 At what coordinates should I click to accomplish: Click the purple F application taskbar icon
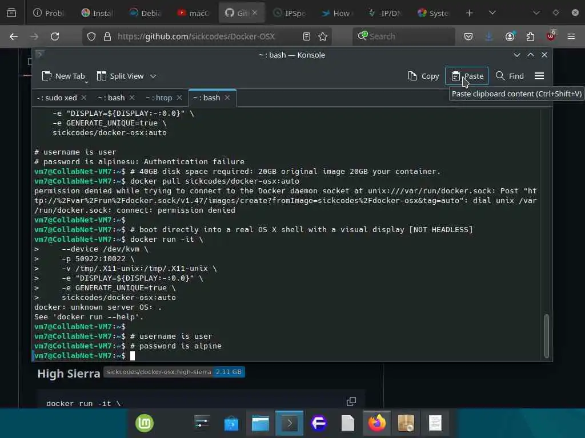[x=319, y=424]
